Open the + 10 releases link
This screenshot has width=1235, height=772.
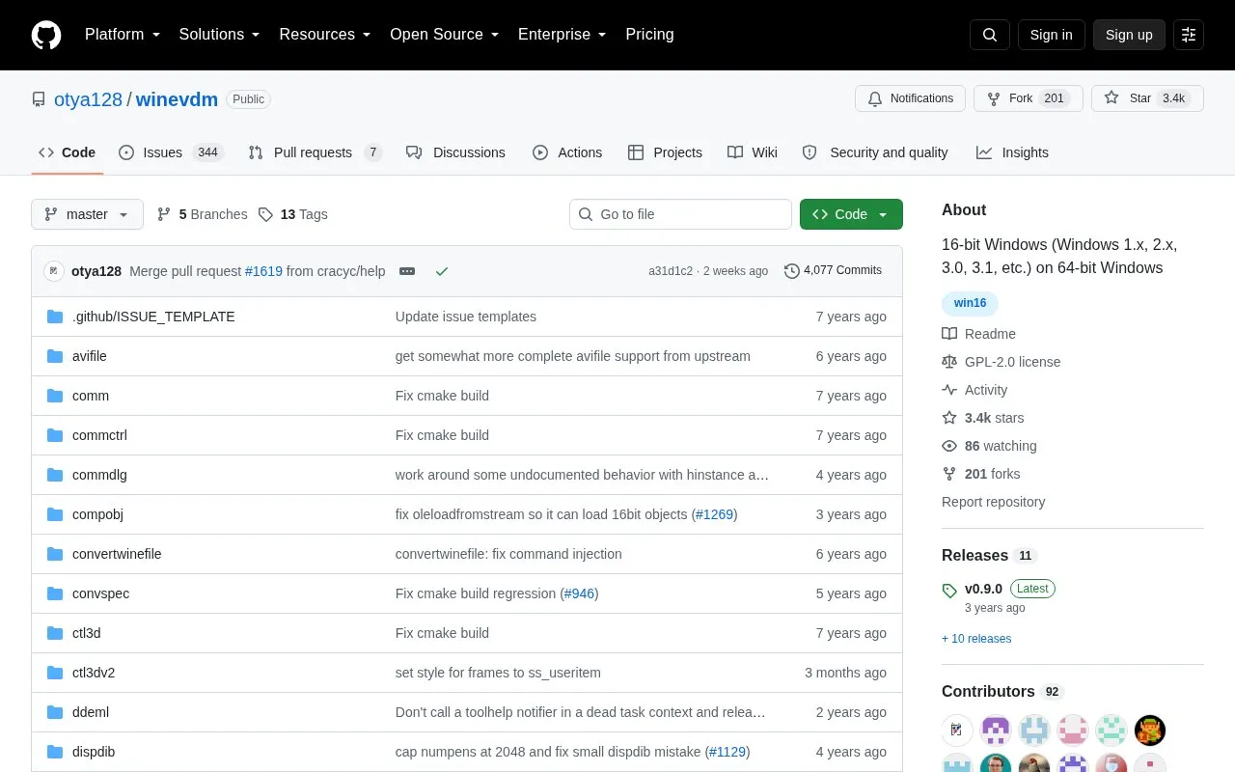976,639
